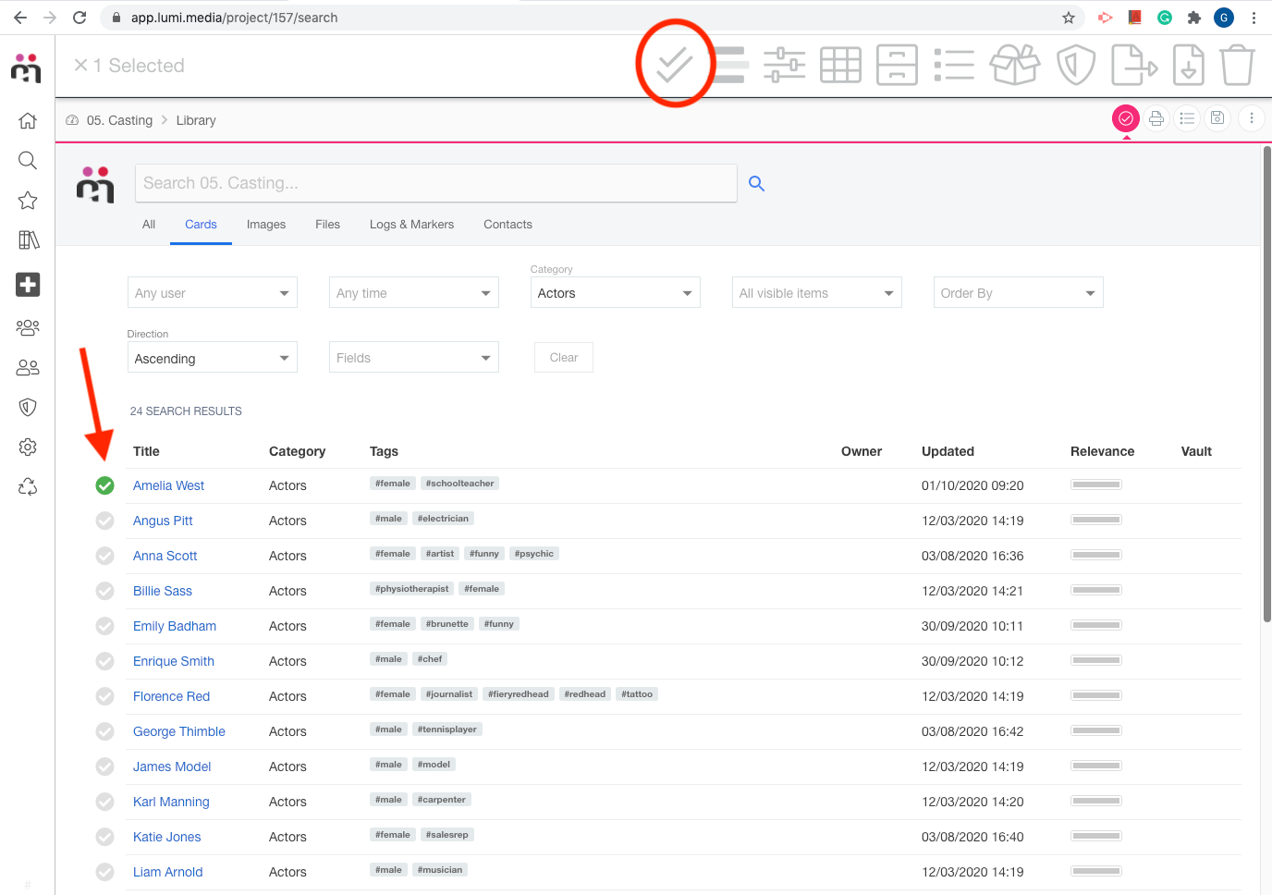Image resolution: width=1272 pixels, height=895 pixels.
Task: Deselect the Amelia West row checkmark
Action: 105,485
